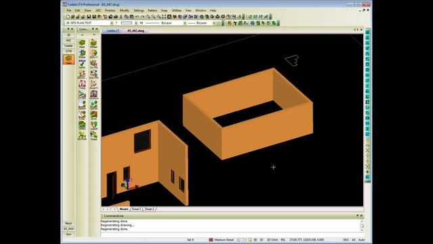Toggle DEG angle units in status bar
Viewport: 433px width, 244px height.
coord(346,240)
